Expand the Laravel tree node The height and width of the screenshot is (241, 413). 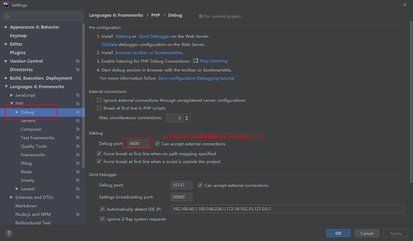tap(17, 189)
